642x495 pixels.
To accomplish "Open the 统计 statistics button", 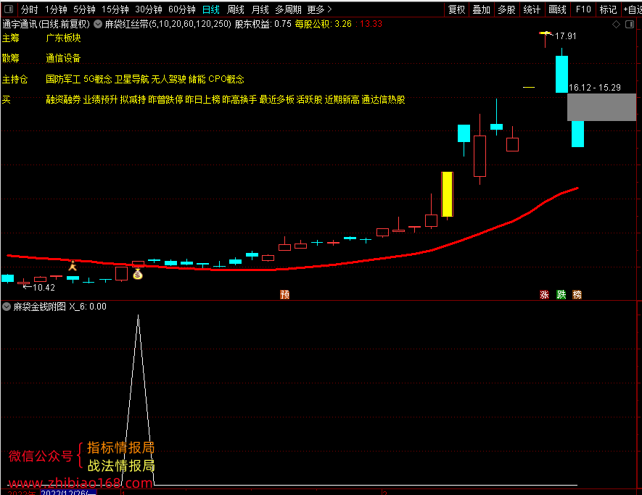I will pos(532,9).
